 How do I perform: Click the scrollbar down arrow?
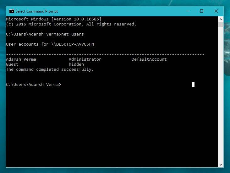pos(221,165)
